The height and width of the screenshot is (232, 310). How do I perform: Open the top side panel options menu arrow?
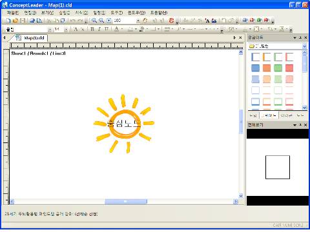294,38
